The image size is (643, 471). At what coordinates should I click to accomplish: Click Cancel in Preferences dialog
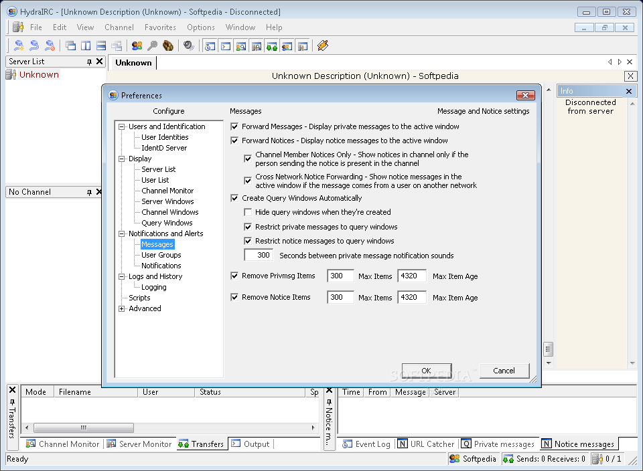[504, 371]
